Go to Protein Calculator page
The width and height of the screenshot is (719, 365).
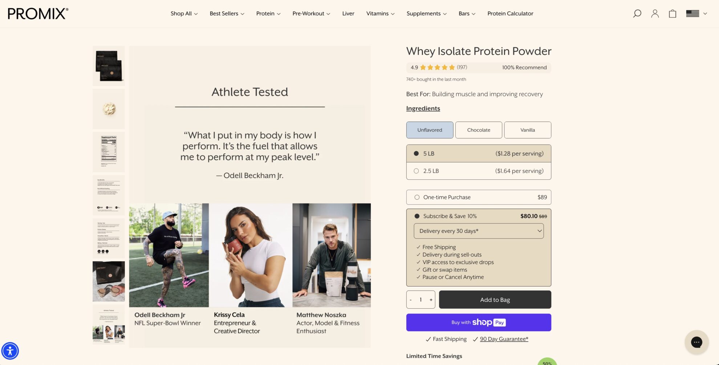pos(510,13)
